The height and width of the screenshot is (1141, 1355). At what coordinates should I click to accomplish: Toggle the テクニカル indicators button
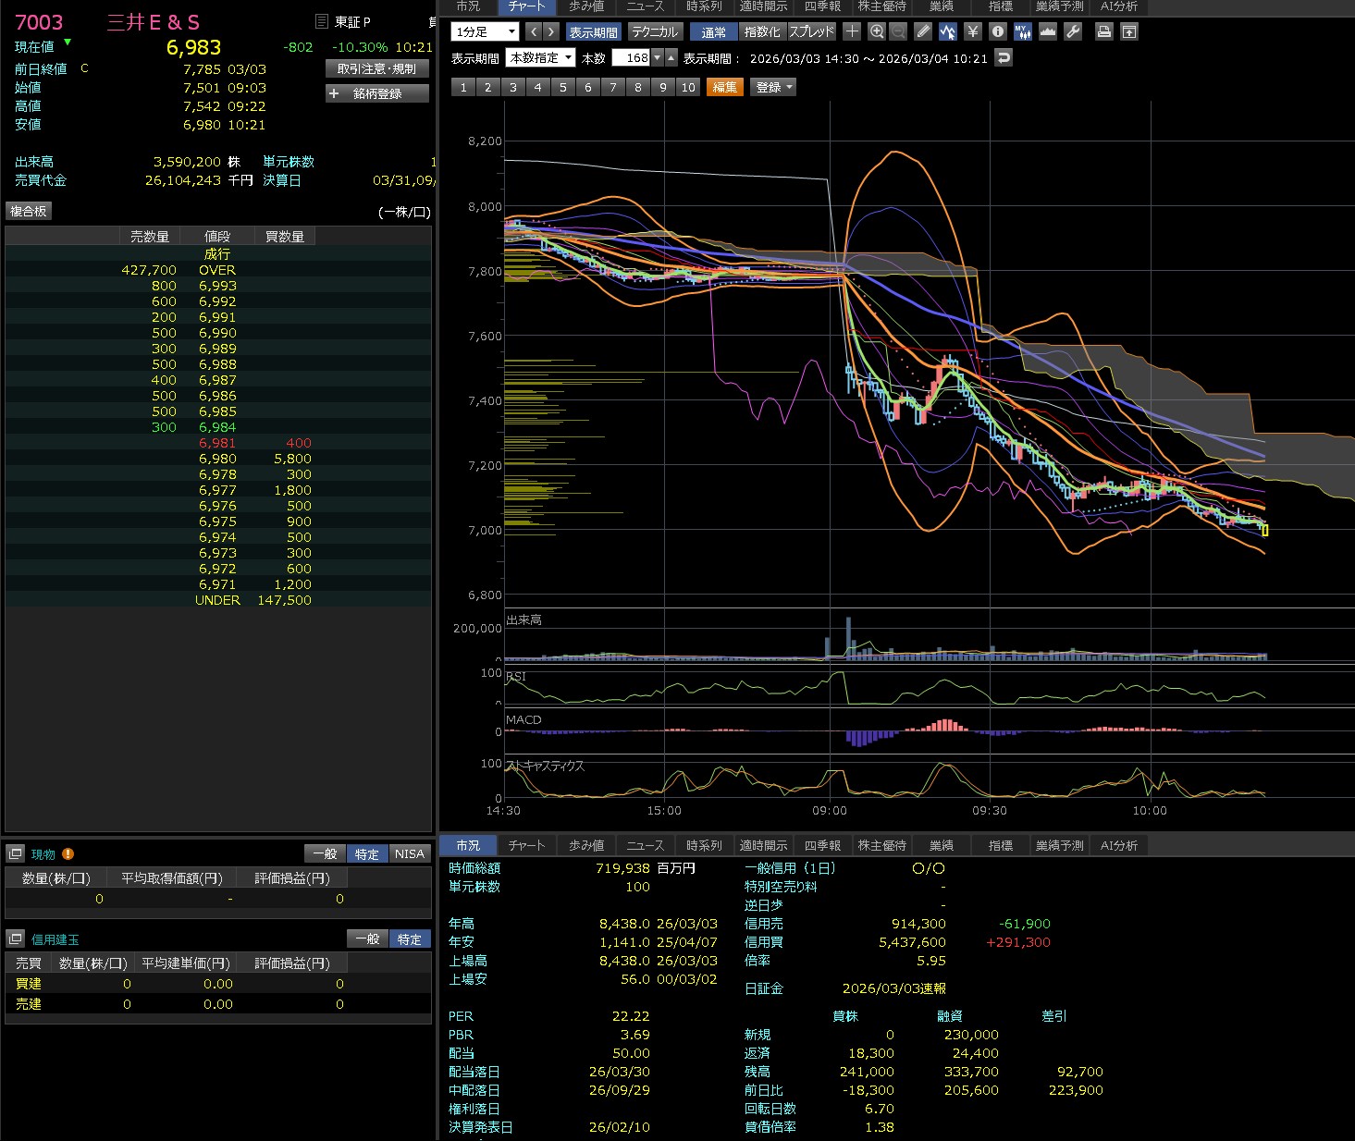point(655,31)
